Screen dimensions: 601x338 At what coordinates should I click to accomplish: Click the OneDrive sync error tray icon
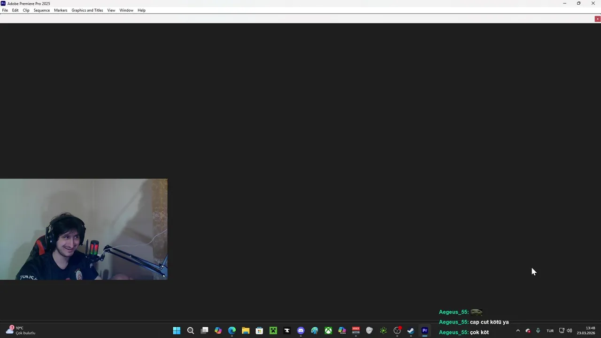coord(528,330)
